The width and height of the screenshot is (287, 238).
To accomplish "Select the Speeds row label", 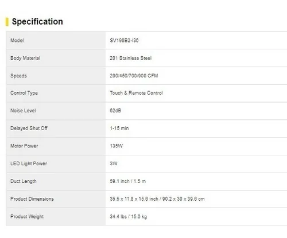I will coord(18,76).
